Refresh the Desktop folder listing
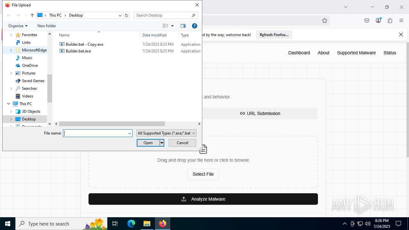The image size is (409, 230). pos(127,15)
